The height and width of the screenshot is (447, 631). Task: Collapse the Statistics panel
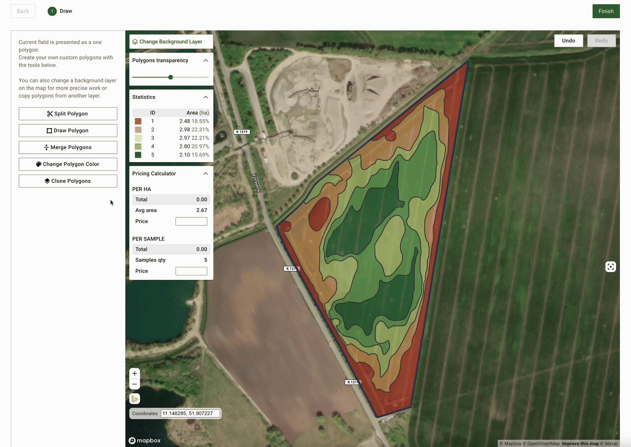click(x=206, y=97)
